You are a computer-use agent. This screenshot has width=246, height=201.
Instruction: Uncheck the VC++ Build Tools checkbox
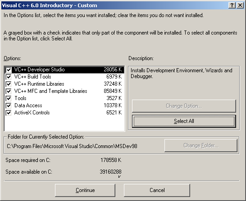[x=9, y=77]
